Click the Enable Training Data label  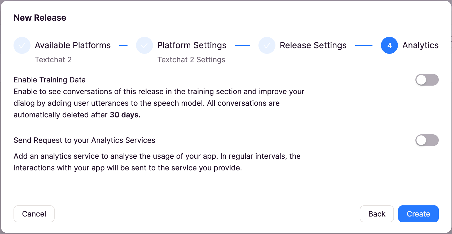pyautogui.click(x=50, y=80)
